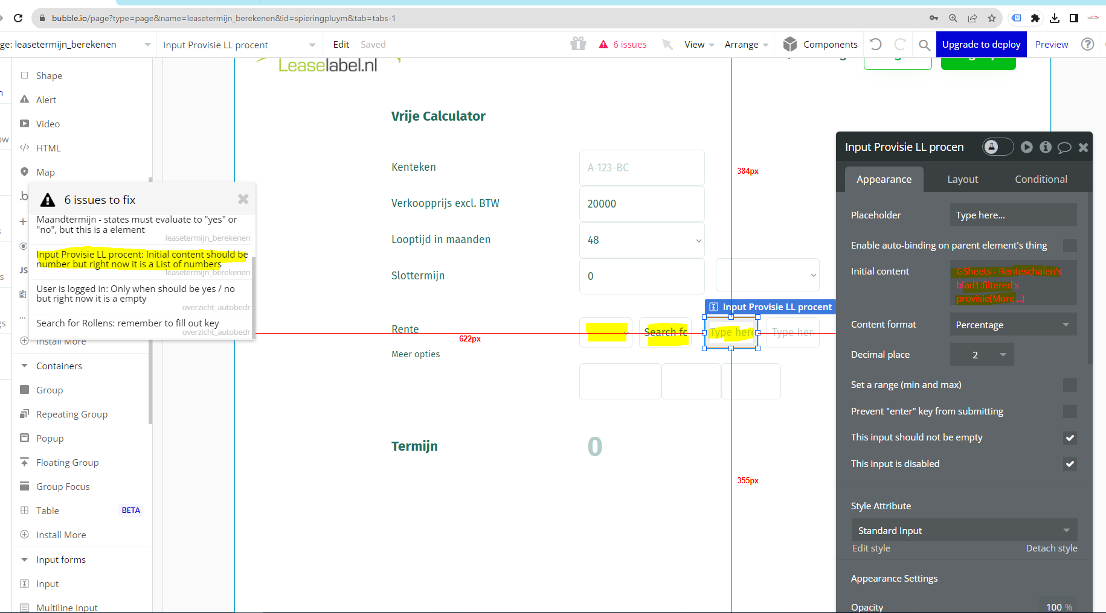
Task: Open the Style Attribute Standard Input dropdown
Action: coord(964,530)
